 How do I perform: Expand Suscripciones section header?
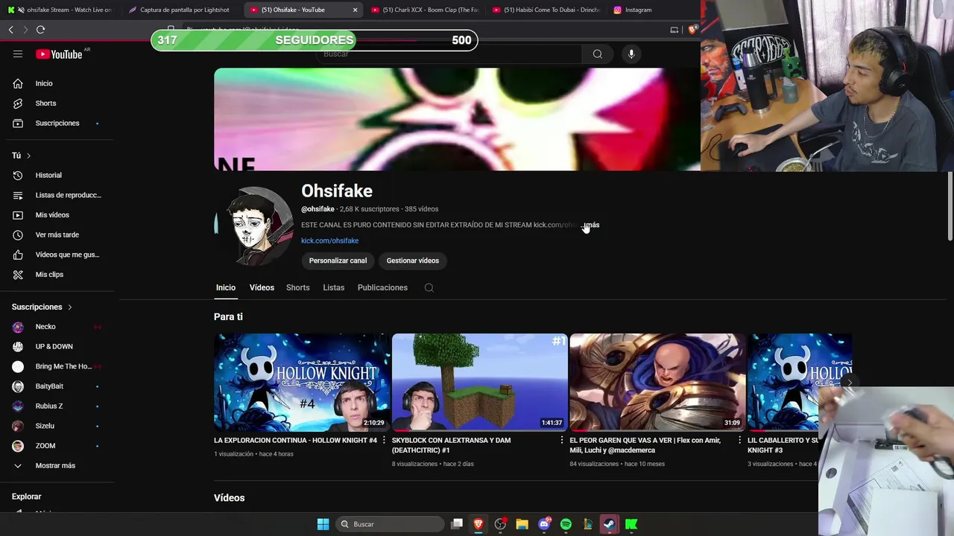coord(42,307)
